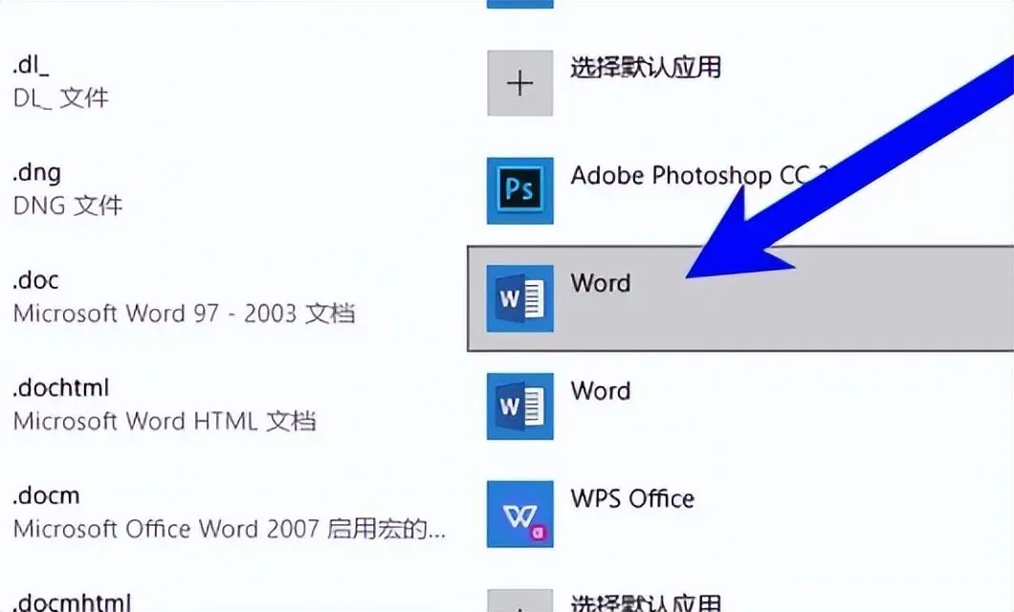Click 'Microsoft Office Word 2007 启用宏的...' description

click(230, 529)
